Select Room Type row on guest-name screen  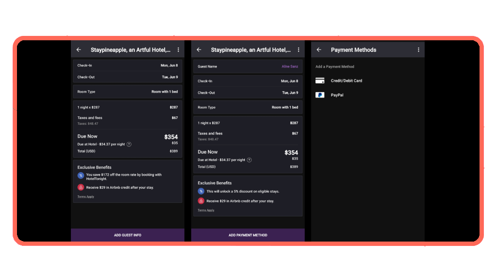coord(248,107)
